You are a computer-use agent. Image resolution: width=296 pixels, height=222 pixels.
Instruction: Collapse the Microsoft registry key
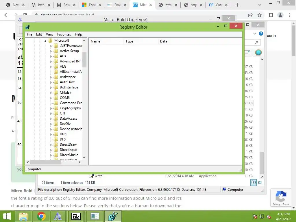(45, 40)
